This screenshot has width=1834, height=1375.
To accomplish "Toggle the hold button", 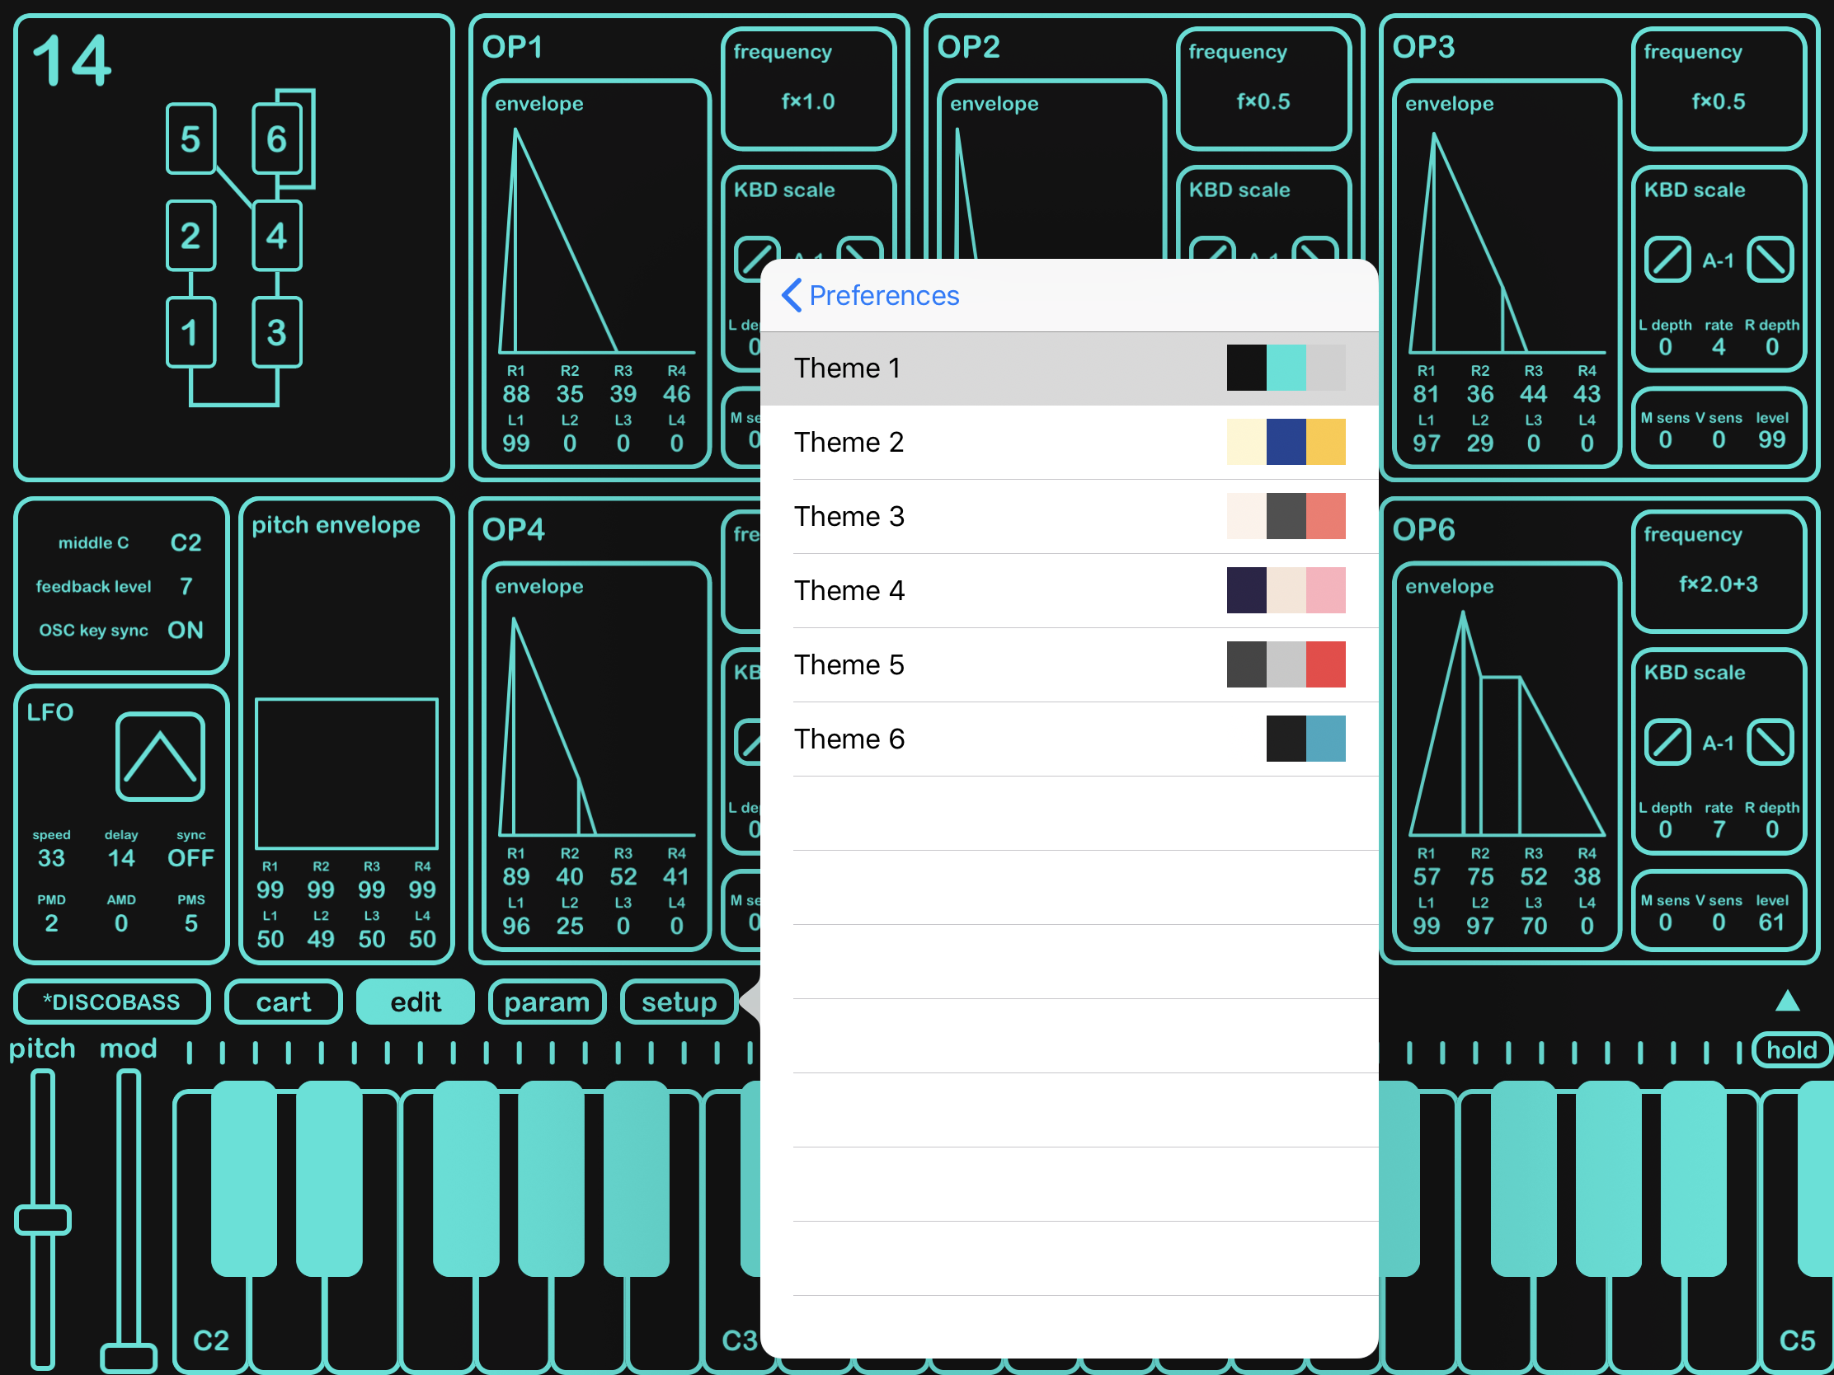I will pos(1790,1050).
